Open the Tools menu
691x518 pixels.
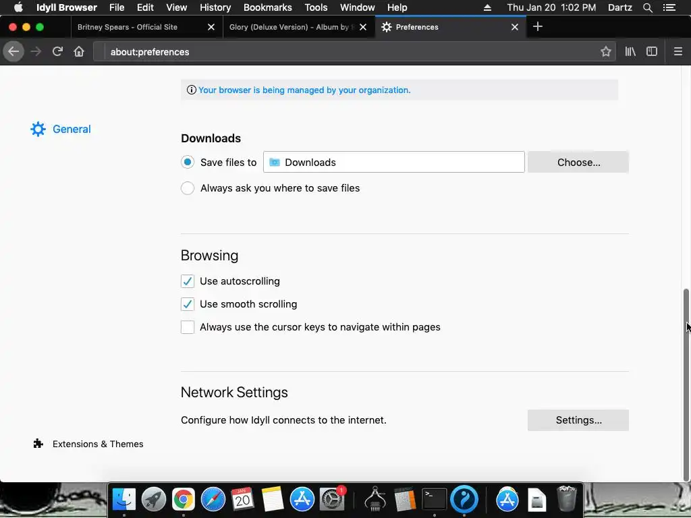316,7
